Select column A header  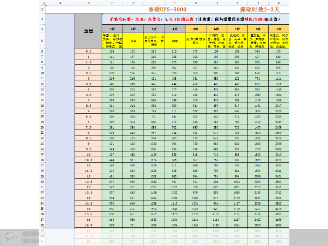[x=60, y=3]
